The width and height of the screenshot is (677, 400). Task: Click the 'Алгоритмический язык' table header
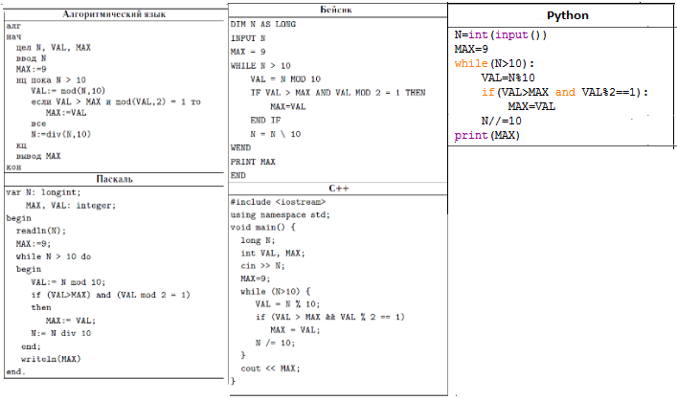tap(114, 14)
